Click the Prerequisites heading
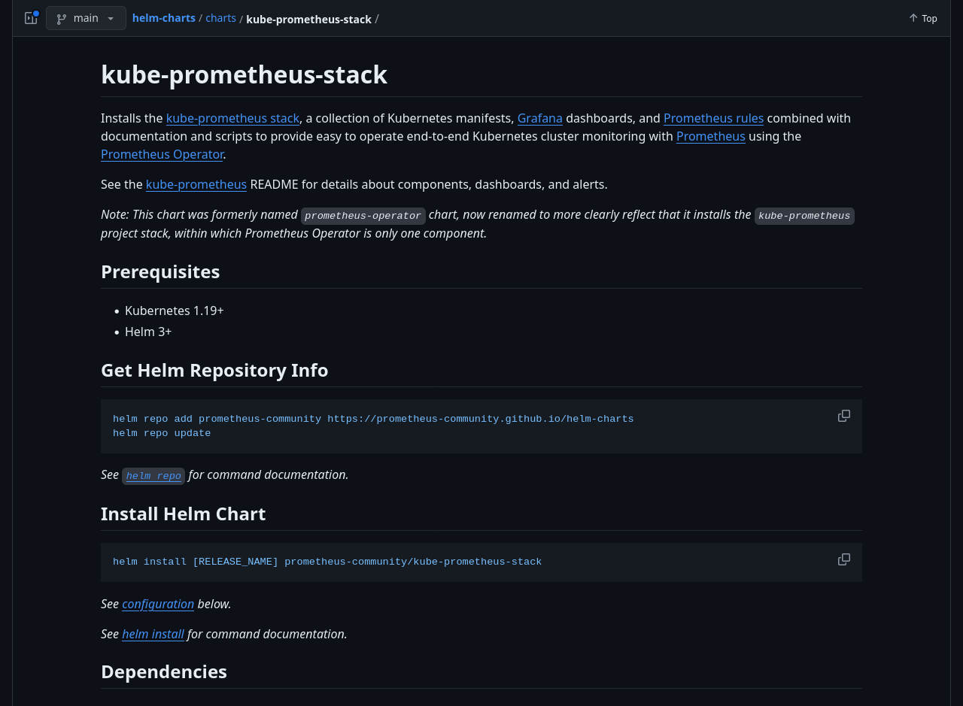Image resolution: width=963 pixels, height=706 pixels. point(160,271)
